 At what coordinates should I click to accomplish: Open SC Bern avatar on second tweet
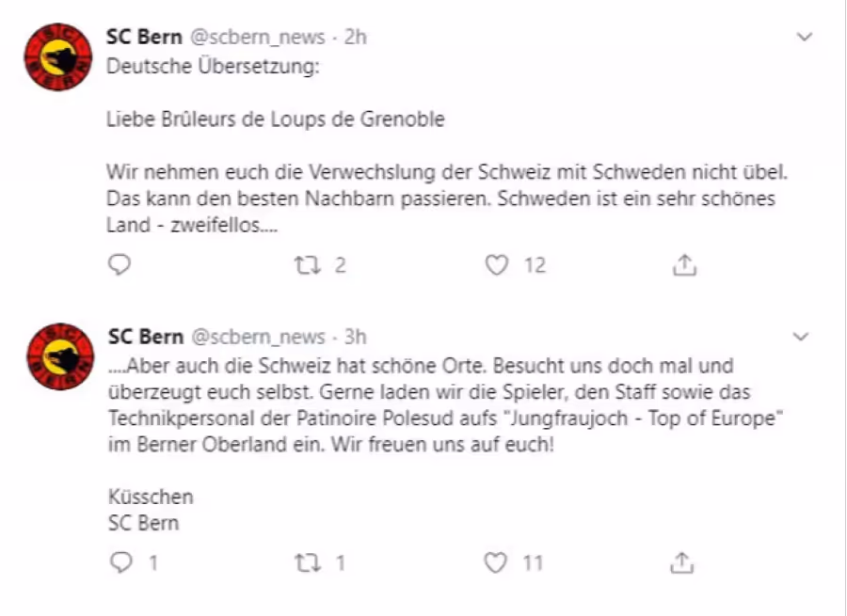click(60, 356)
